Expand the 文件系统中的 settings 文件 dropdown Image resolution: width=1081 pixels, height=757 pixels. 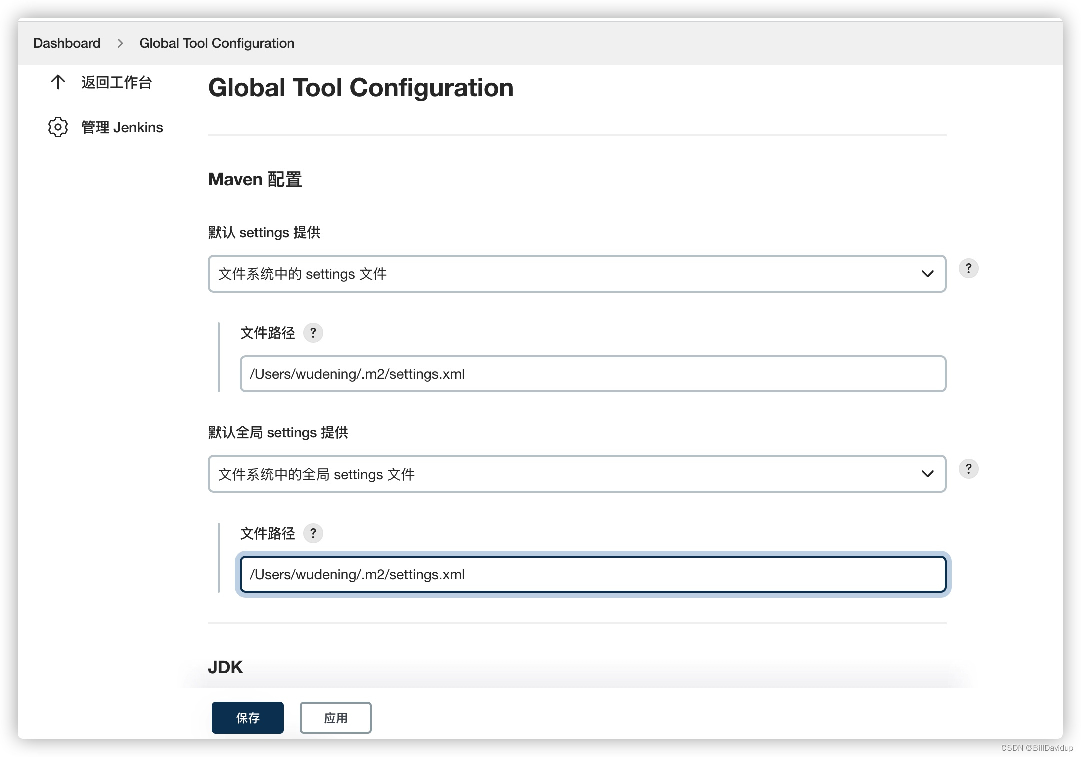[x=577, y=274]
